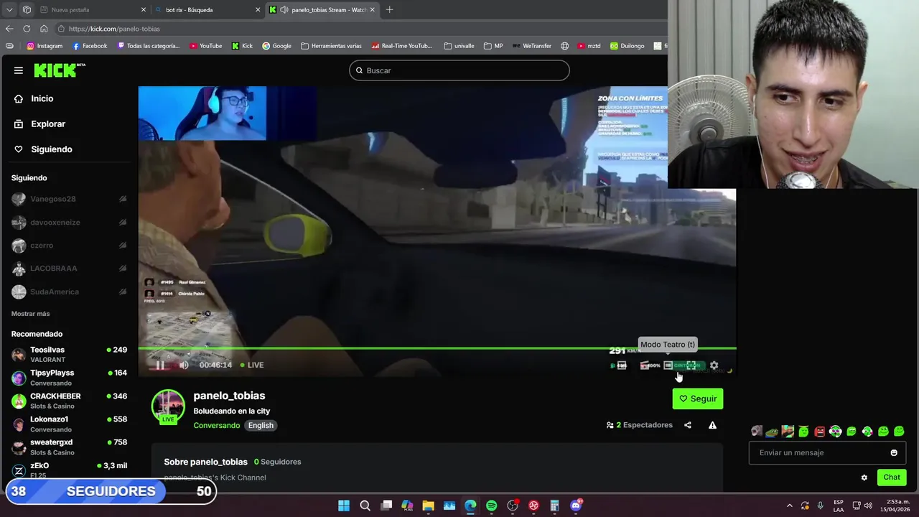Send message with Chat button
This screenshot has width=919, height=517.
892,478
